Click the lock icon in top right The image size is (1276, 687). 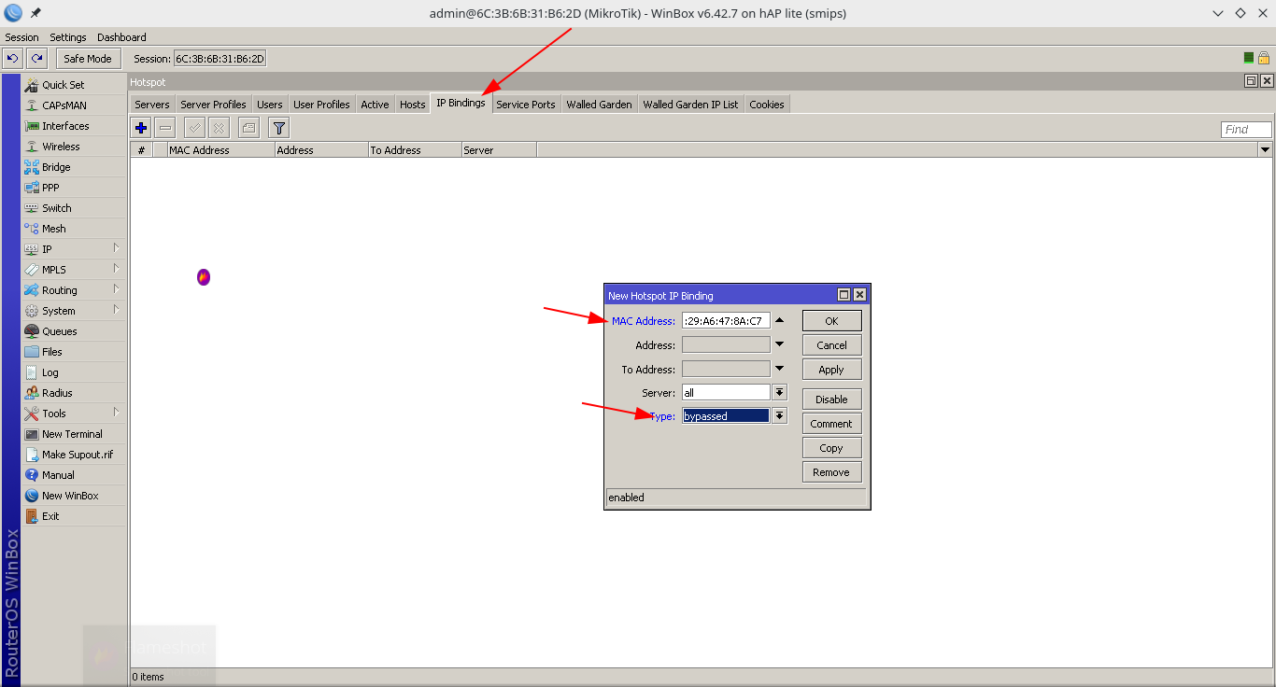(x=1264, y=58)
